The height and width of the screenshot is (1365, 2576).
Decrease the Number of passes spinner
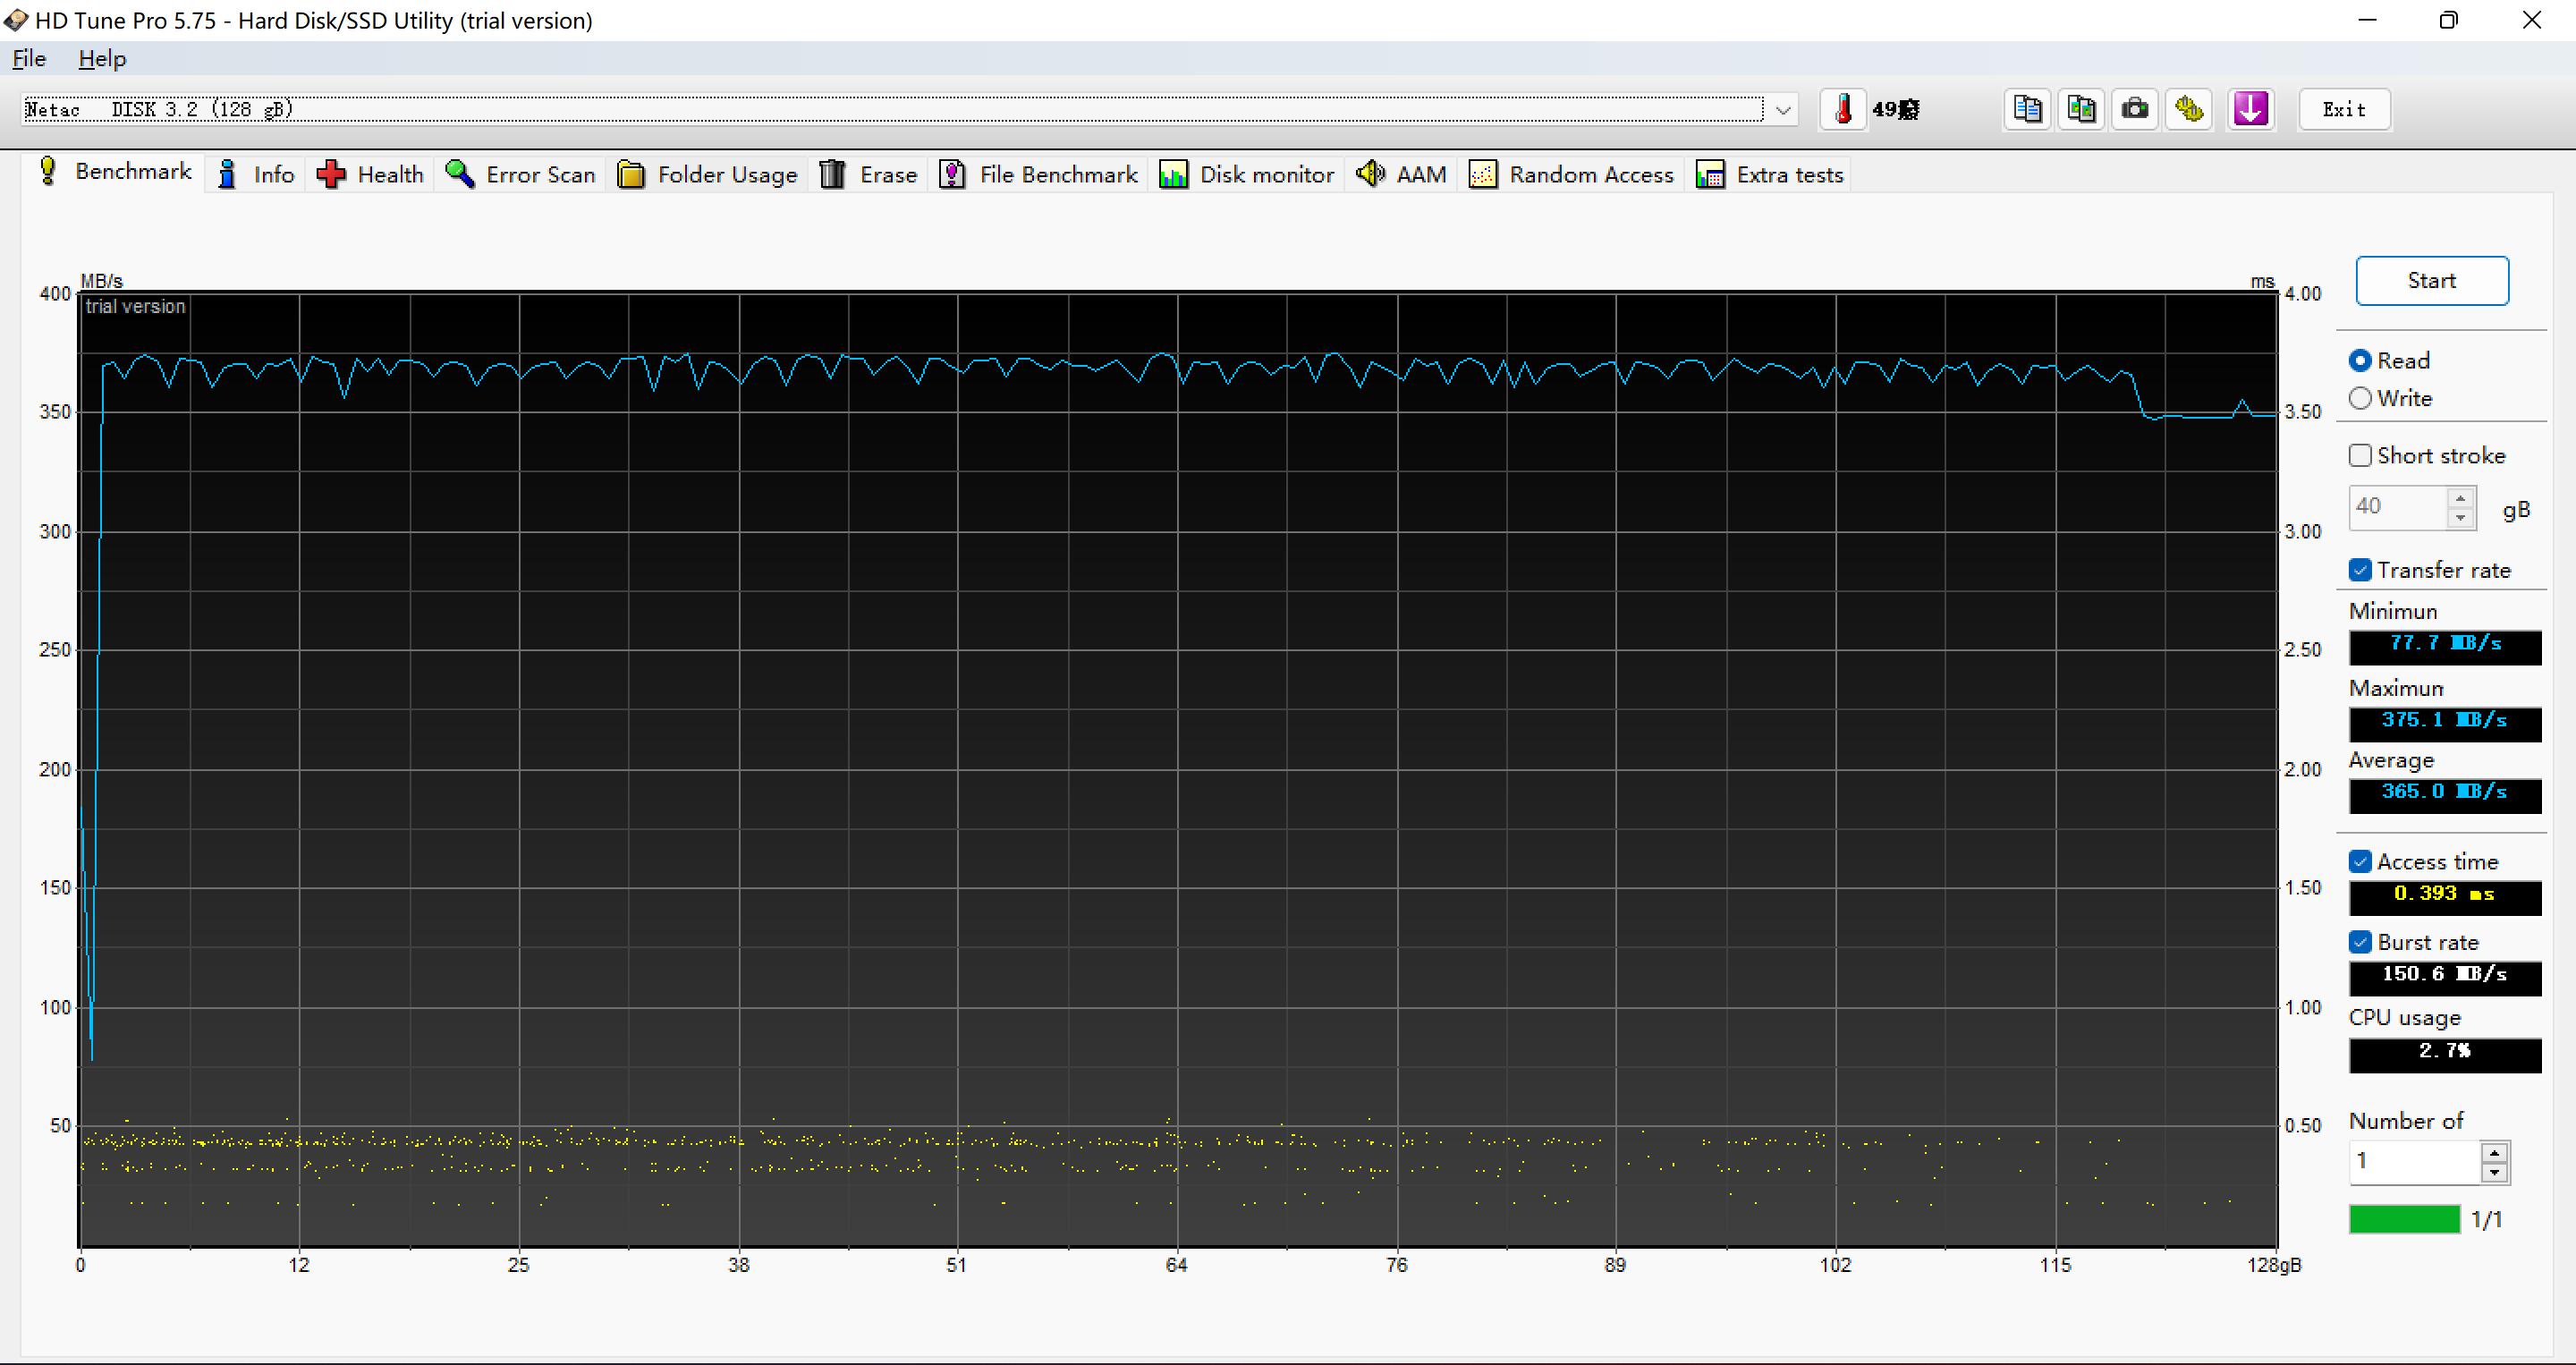(2494, 1172)
